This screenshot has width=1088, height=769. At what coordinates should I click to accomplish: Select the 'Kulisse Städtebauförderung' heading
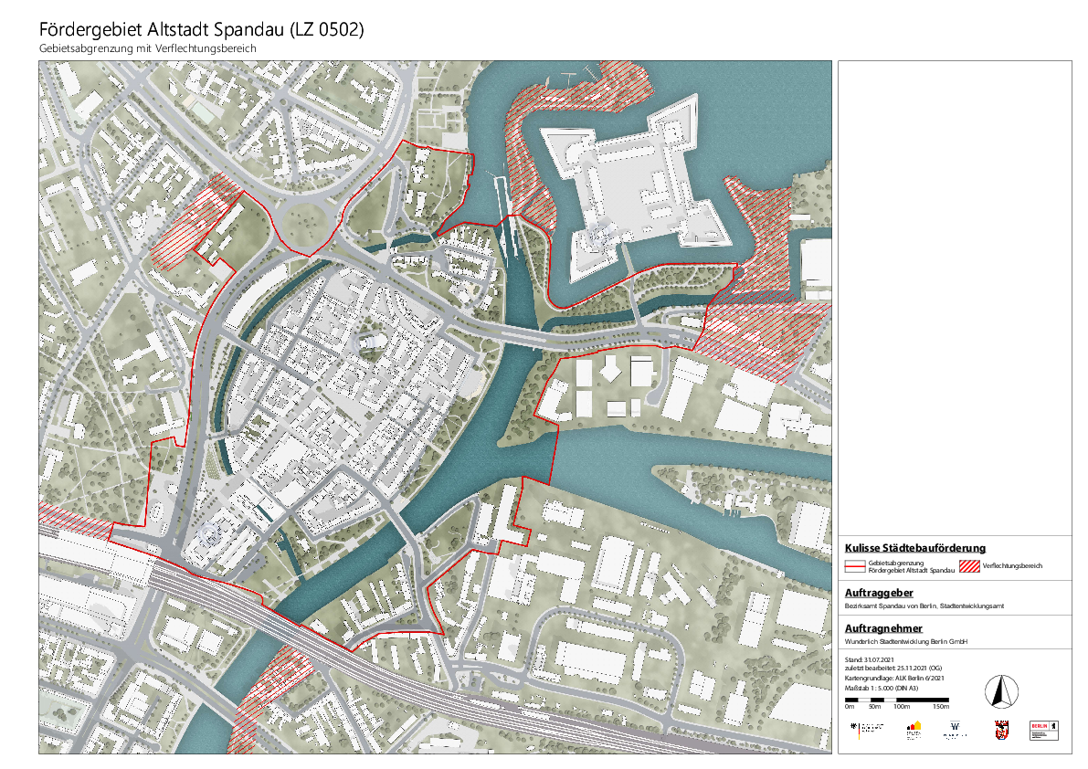pos(915,548)
